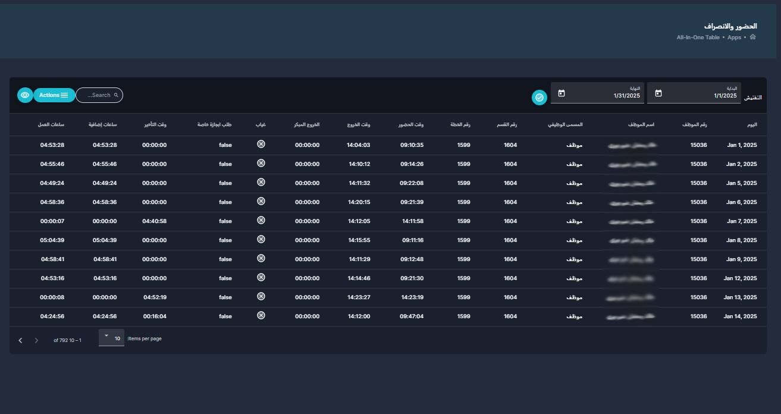Click the start date field showing 1/1/2025
This screenshot has height=414, width=781.
[x=694, y=93]
